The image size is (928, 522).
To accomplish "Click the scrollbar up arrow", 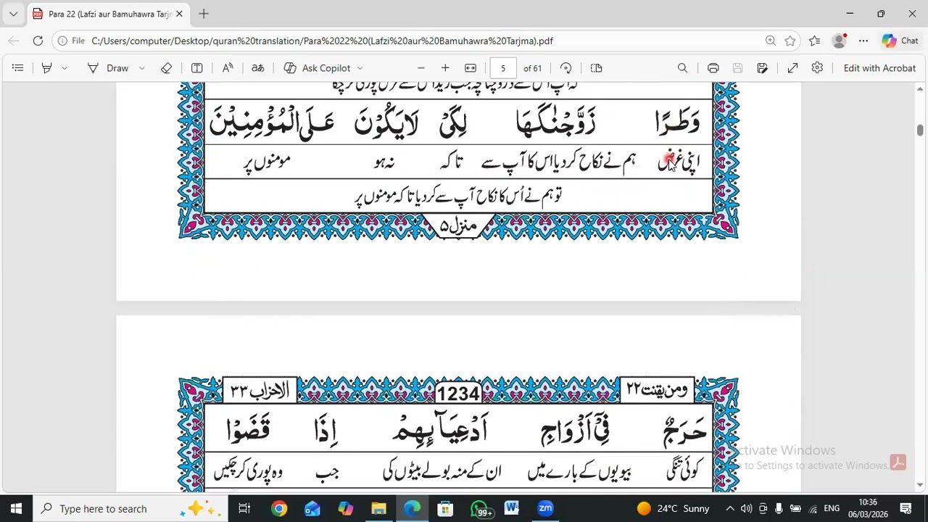I will (x=920, y=88).
